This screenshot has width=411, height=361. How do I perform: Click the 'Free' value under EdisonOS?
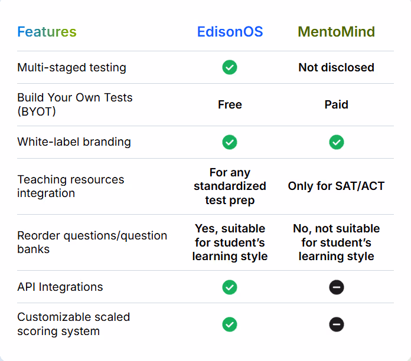click(230, 104)
